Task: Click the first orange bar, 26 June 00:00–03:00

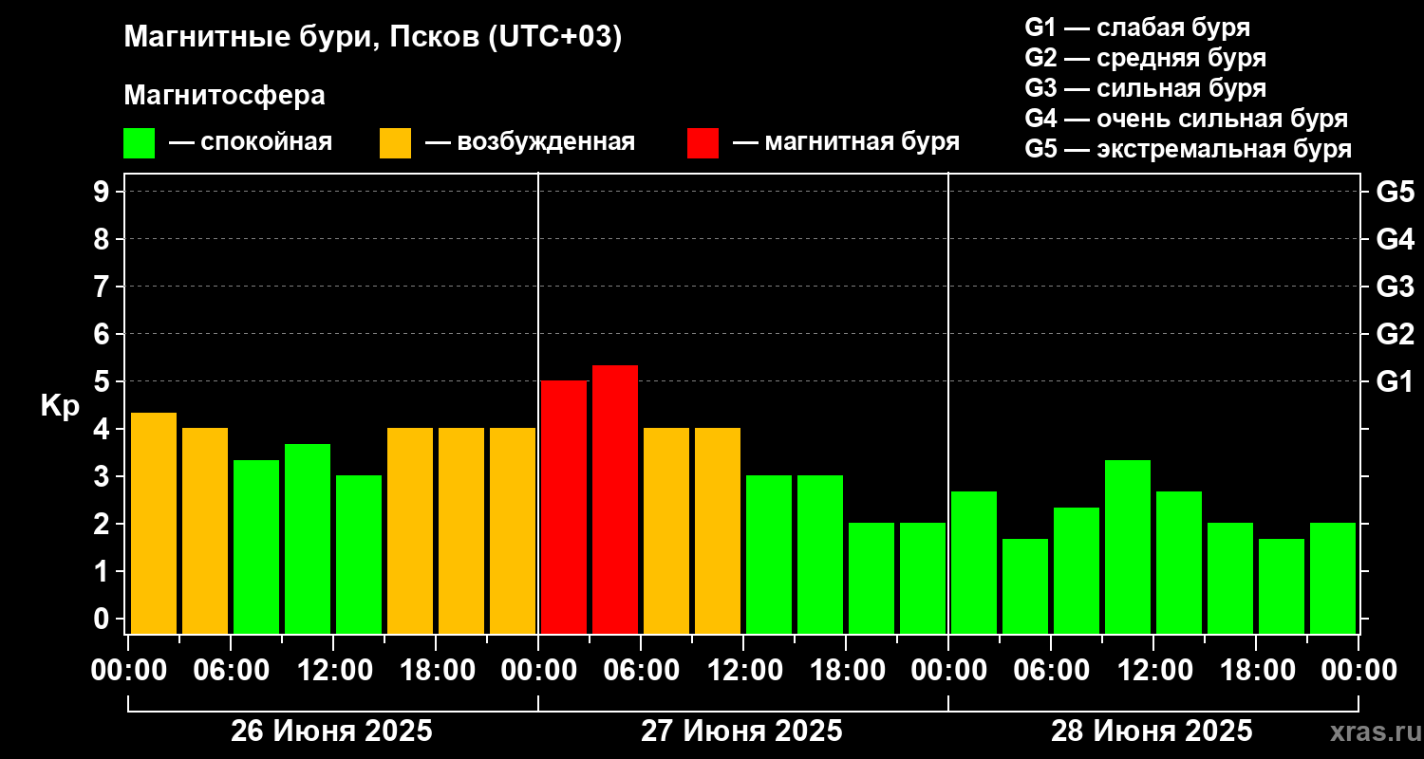Action: [154, 523]
